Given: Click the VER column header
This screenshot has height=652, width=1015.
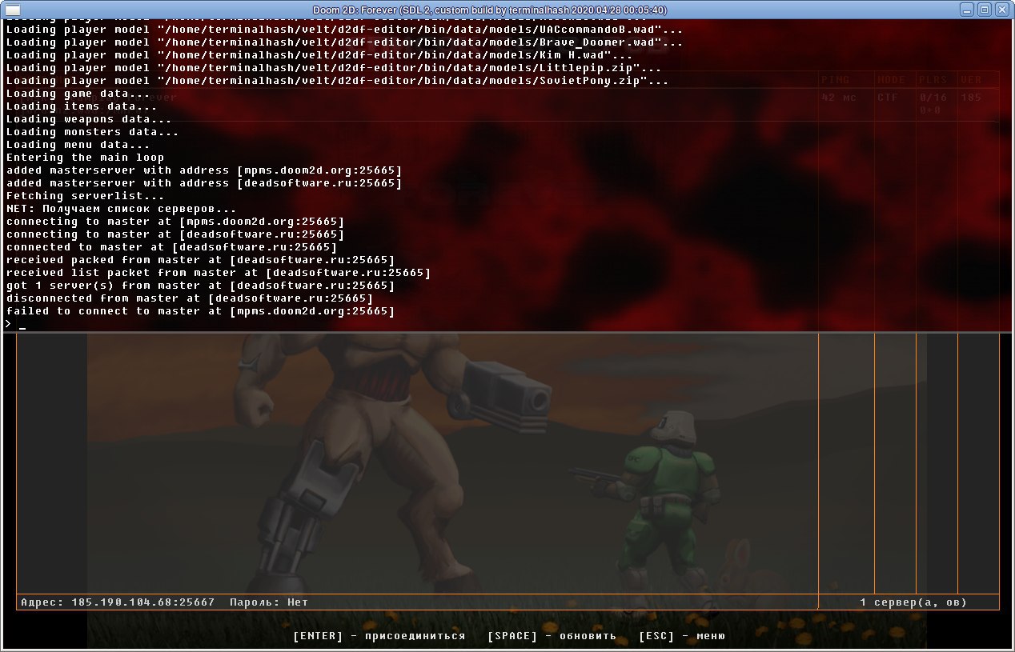Looking at the screenshot, I should [971, 80].
